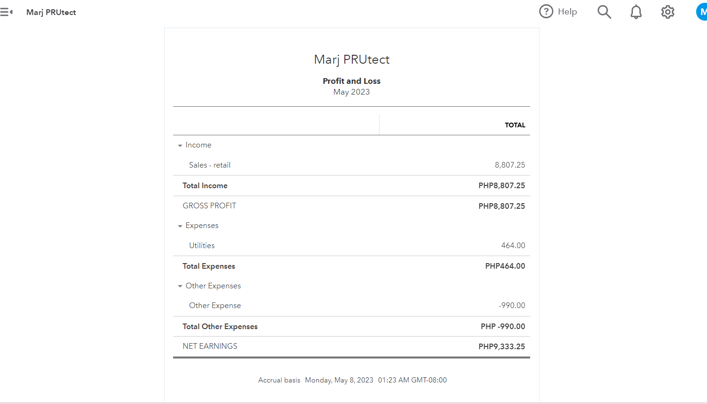This screenshot has height=404, width=707.
Task: Collapse the Income section
Action: pyautogui.click(x=180, y=146)
